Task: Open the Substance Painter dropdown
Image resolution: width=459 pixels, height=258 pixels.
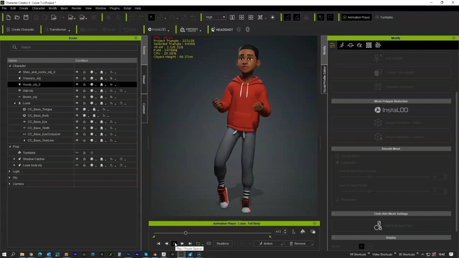Action: point(191,30)
